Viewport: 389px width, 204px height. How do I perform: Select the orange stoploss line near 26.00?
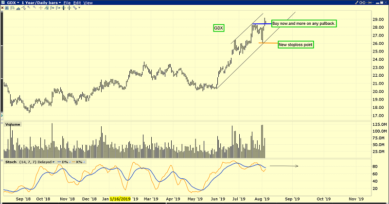268,43
